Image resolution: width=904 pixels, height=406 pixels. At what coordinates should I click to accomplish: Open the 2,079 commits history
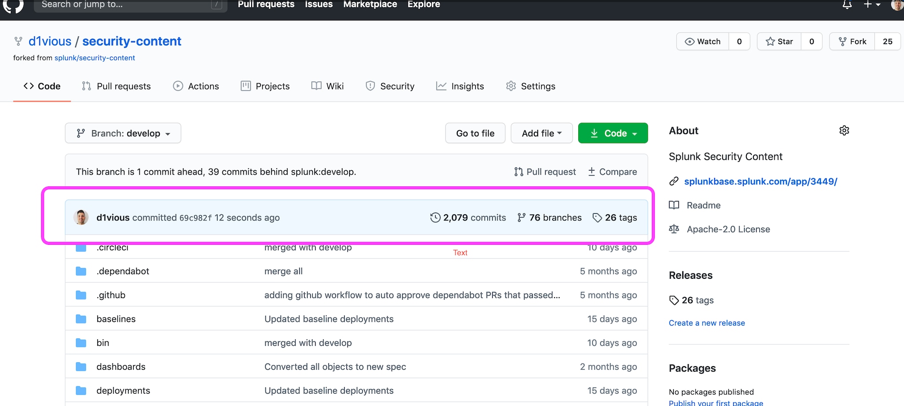pyautogui.click(x=468, y=217)
